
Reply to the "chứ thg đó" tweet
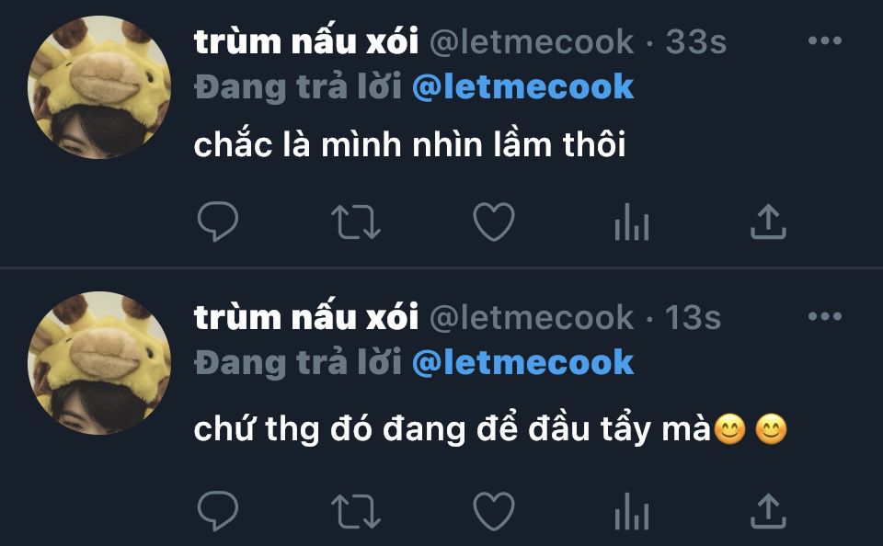[218, 510]
